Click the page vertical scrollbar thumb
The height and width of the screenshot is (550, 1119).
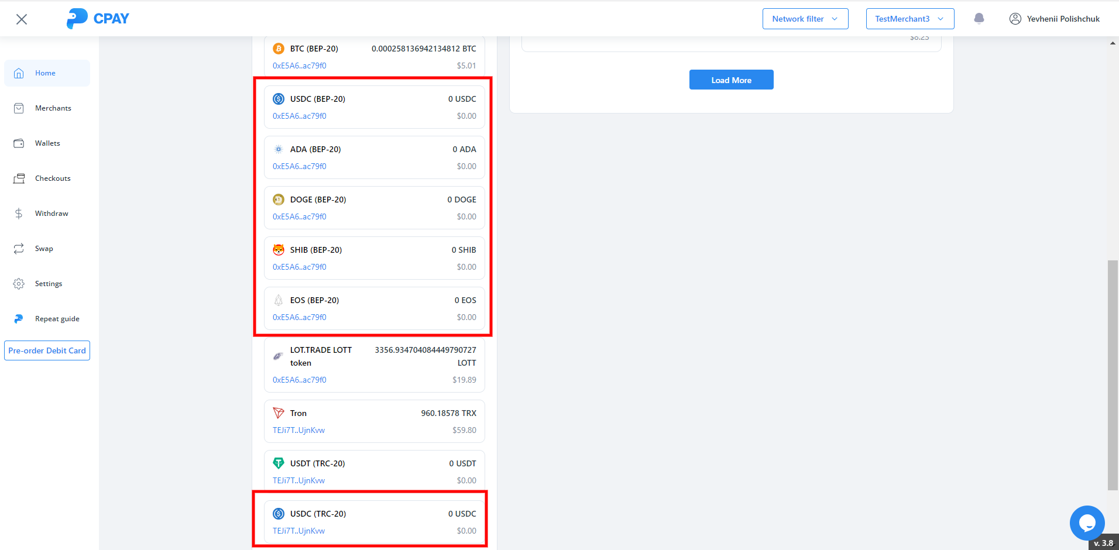click(1113, 374)
